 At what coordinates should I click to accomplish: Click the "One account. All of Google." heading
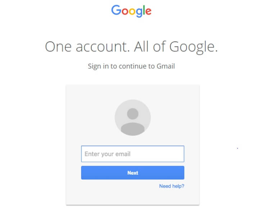[x=131, y=47]
